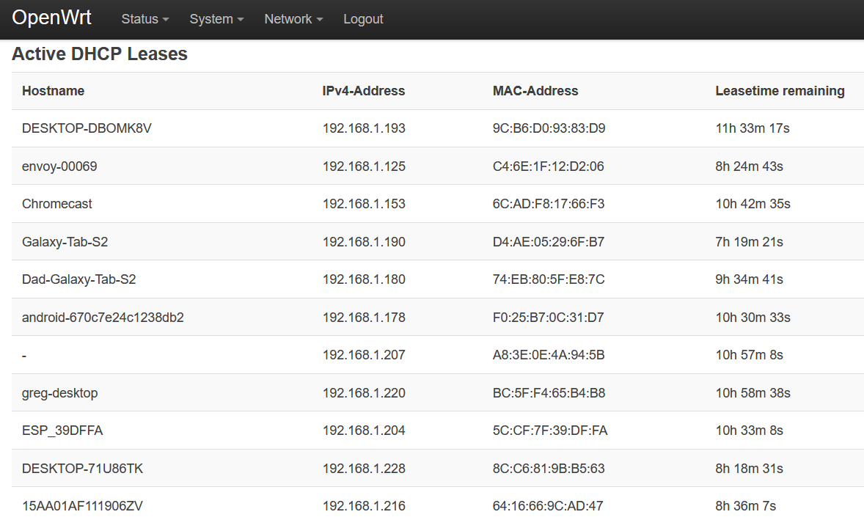Click the Dad-Galaxy-Tab-S2 hostname

[81, 279]
